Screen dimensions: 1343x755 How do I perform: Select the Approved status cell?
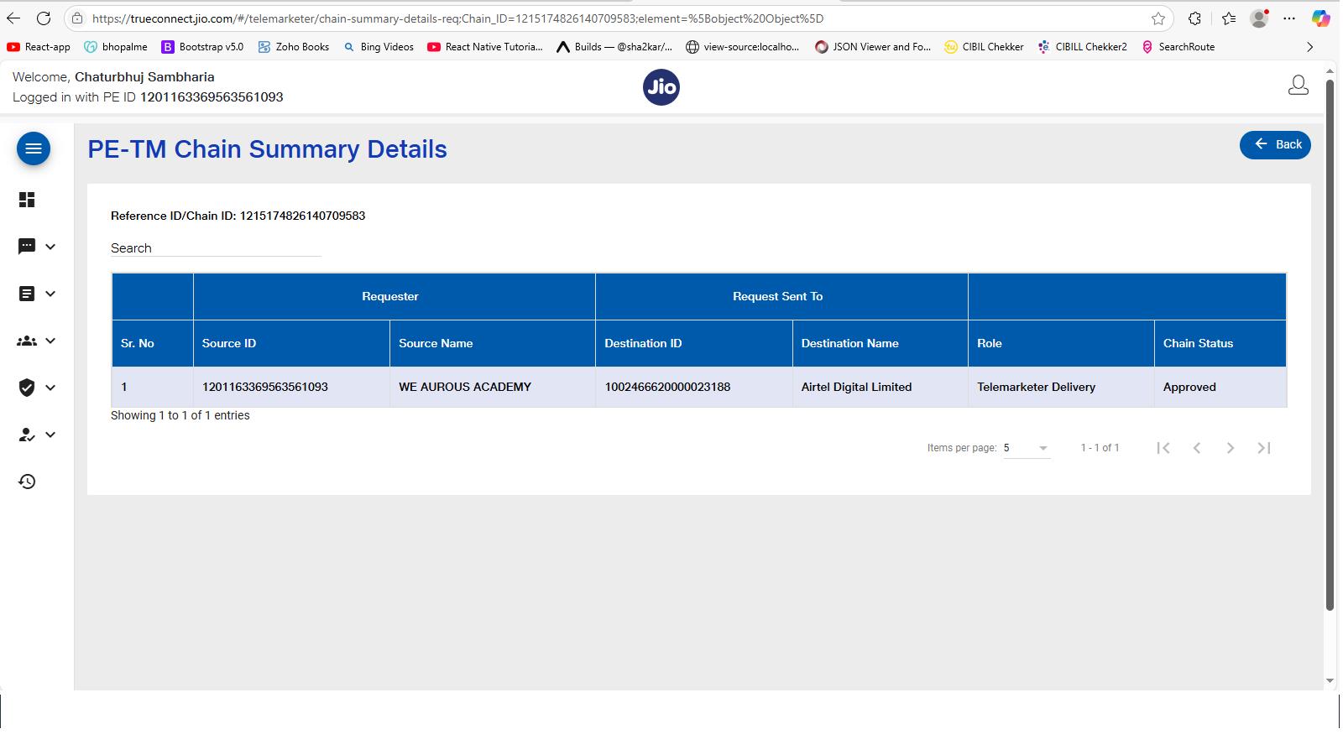(1220, 387)
